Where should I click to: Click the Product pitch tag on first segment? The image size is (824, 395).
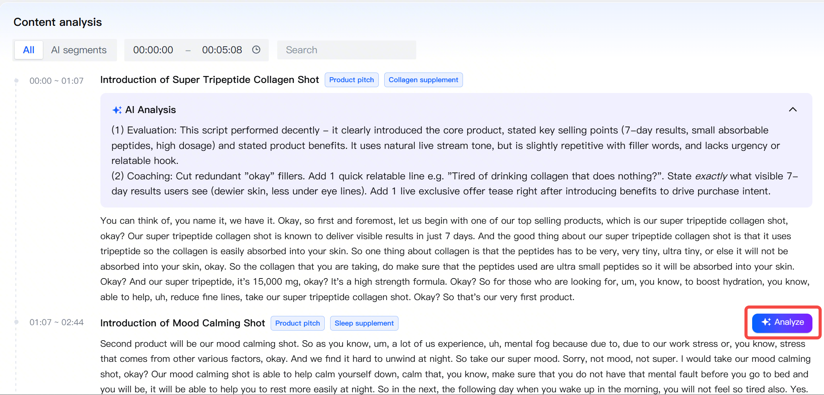[352, 80]
